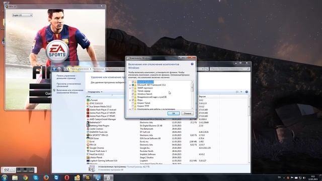
Task: Open View installed updates link
Action: pos(69,85)
